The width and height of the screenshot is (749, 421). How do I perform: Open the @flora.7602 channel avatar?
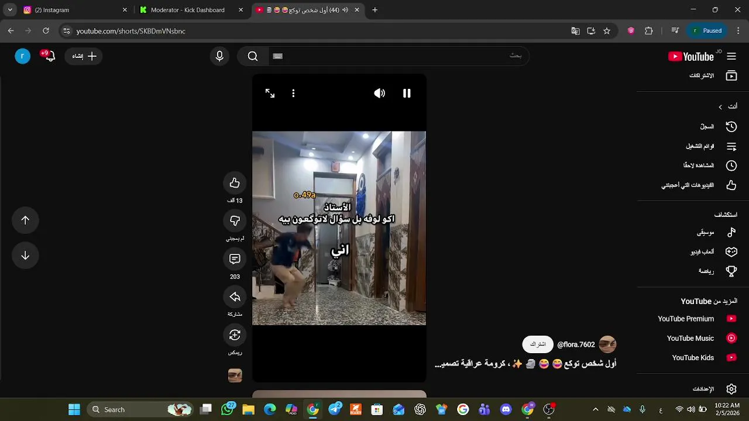607,344
